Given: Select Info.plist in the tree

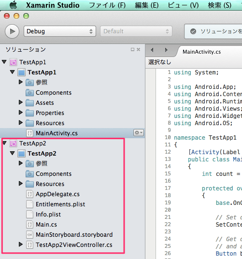Looking at the screenshot, I should 48,215.
